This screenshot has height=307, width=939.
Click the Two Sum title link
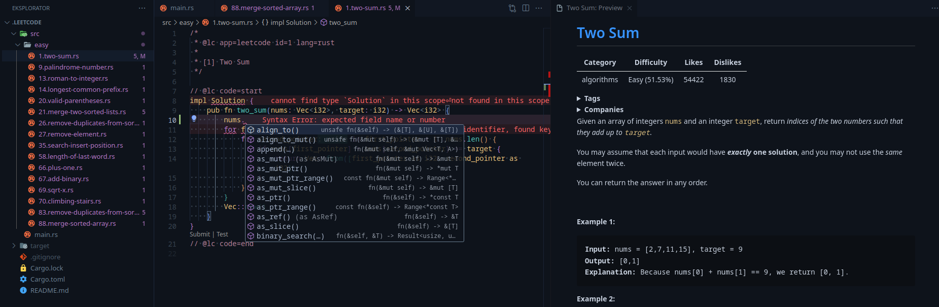tap(608, 33)
